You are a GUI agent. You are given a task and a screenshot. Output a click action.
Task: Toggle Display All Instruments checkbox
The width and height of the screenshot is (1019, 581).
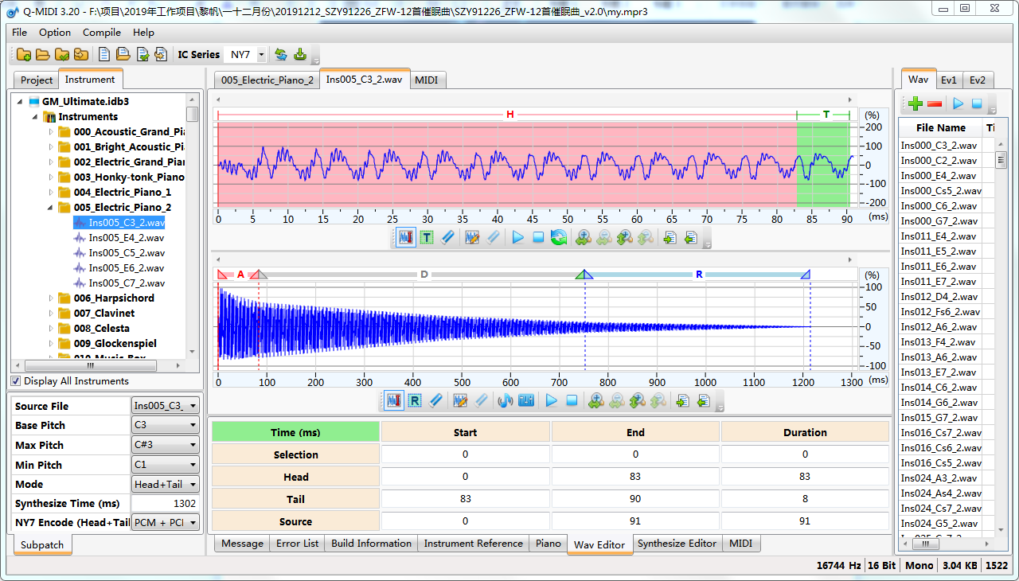[x=16, y=381]
